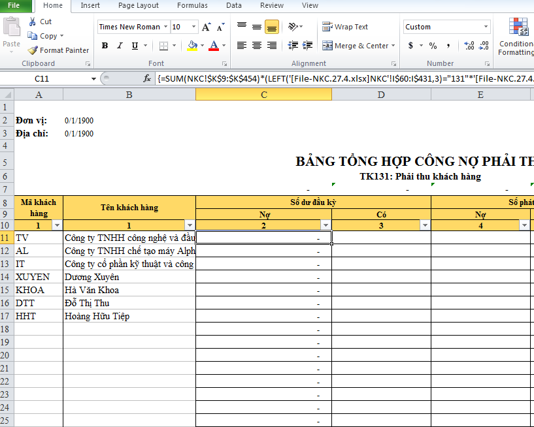534x427 pixels.
Task: Open the font size dropdown
Action: tap(193, 27)
